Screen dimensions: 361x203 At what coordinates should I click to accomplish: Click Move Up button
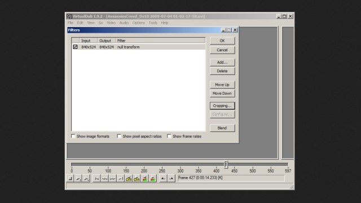click(222, 85)
